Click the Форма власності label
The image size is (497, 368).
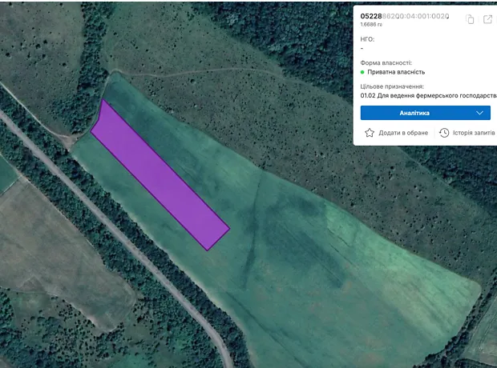pos(386,62)
